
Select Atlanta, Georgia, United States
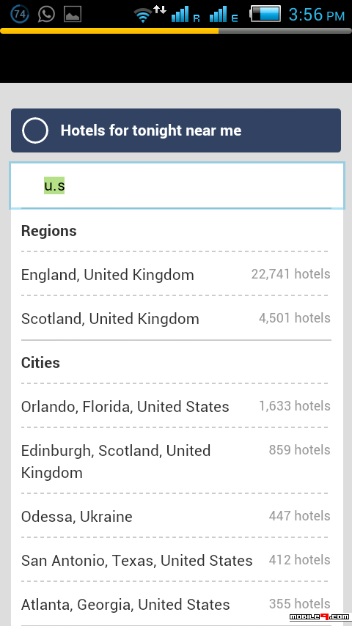176,604
